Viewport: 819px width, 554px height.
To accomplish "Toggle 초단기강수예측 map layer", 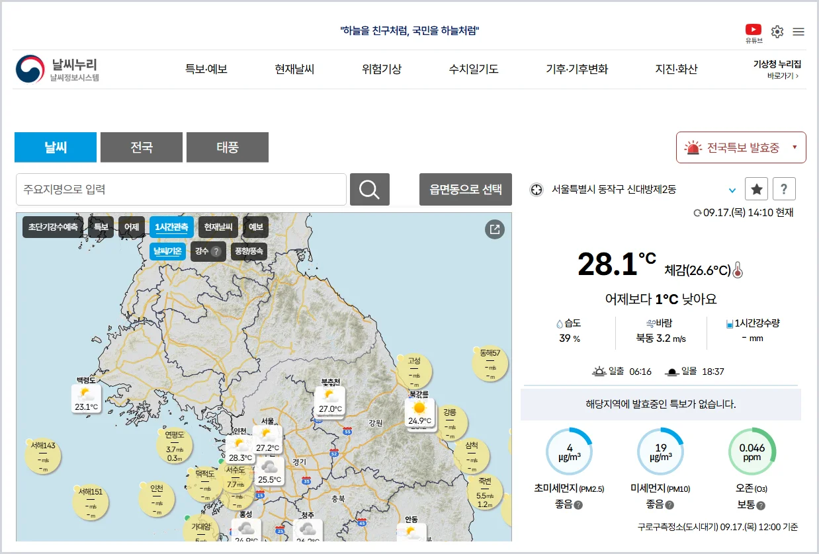I will pos(53,227).
